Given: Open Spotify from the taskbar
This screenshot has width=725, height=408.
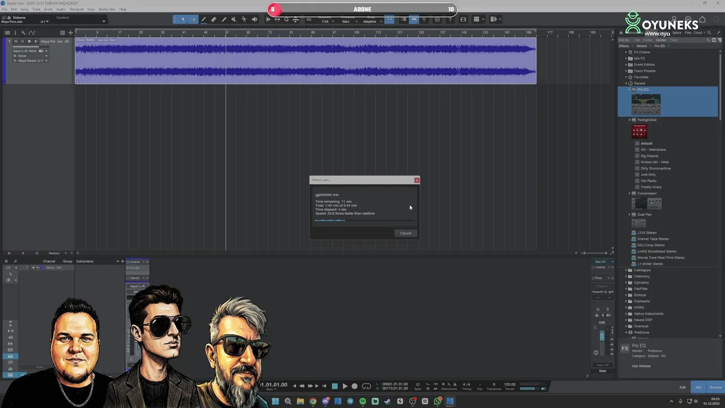Looking at the screenshot, I should 362,401.
